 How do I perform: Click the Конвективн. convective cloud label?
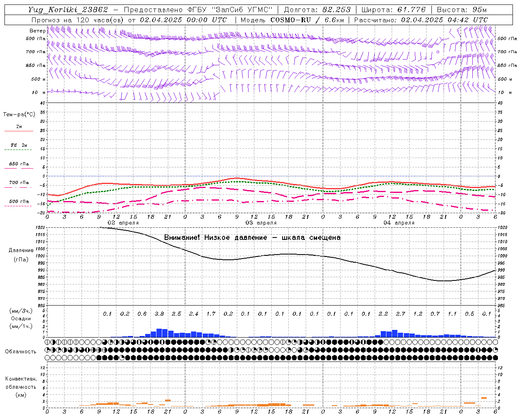21,379
